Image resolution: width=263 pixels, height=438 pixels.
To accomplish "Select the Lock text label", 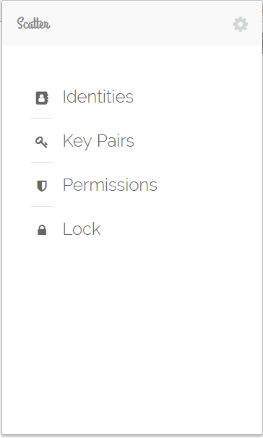I will pyautogui.click(x=82, y=229).
